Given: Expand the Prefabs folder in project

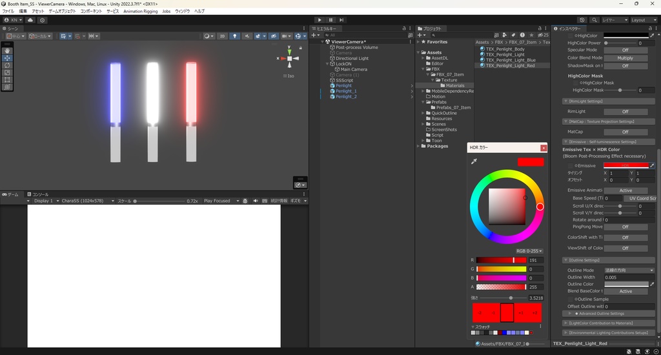Looking at the screenshot, I should pos(423,102).
